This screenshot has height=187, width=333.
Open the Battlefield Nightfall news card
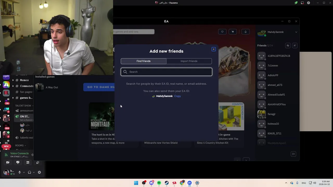click(101, 124)
